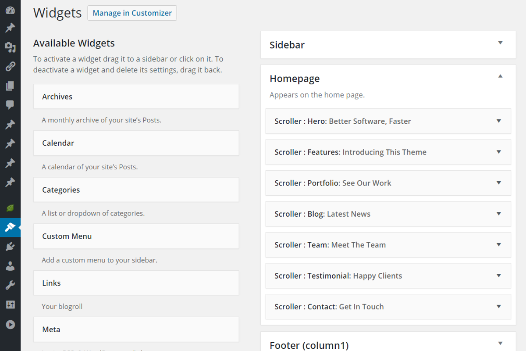526x351 pixels.
Task: Open the Plugins plug icon
Action: pos(10,247)
